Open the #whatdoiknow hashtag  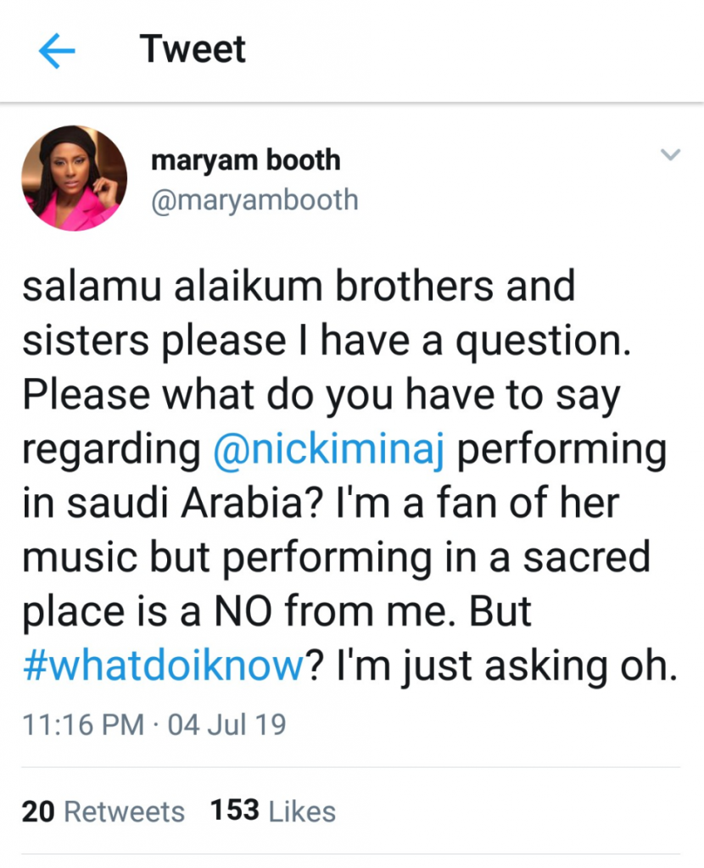162,666
